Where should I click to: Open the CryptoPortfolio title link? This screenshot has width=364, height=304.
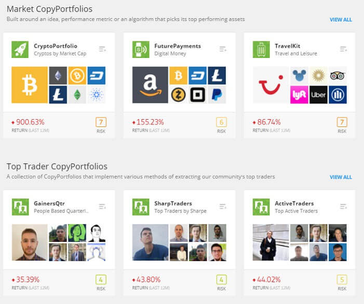(56, 46)
